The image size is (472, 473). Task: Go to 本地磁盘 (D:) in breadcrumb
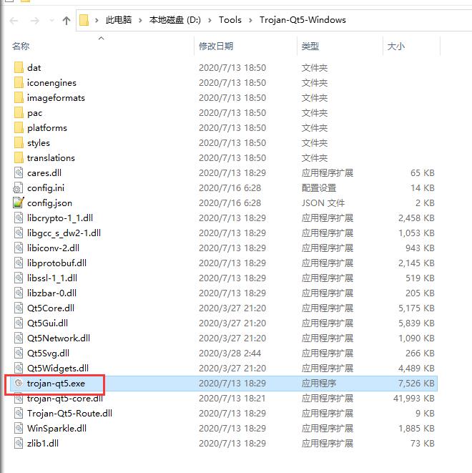coord(174,20)
